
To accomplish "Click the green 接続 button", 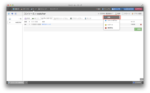I will tap(138, 29).
